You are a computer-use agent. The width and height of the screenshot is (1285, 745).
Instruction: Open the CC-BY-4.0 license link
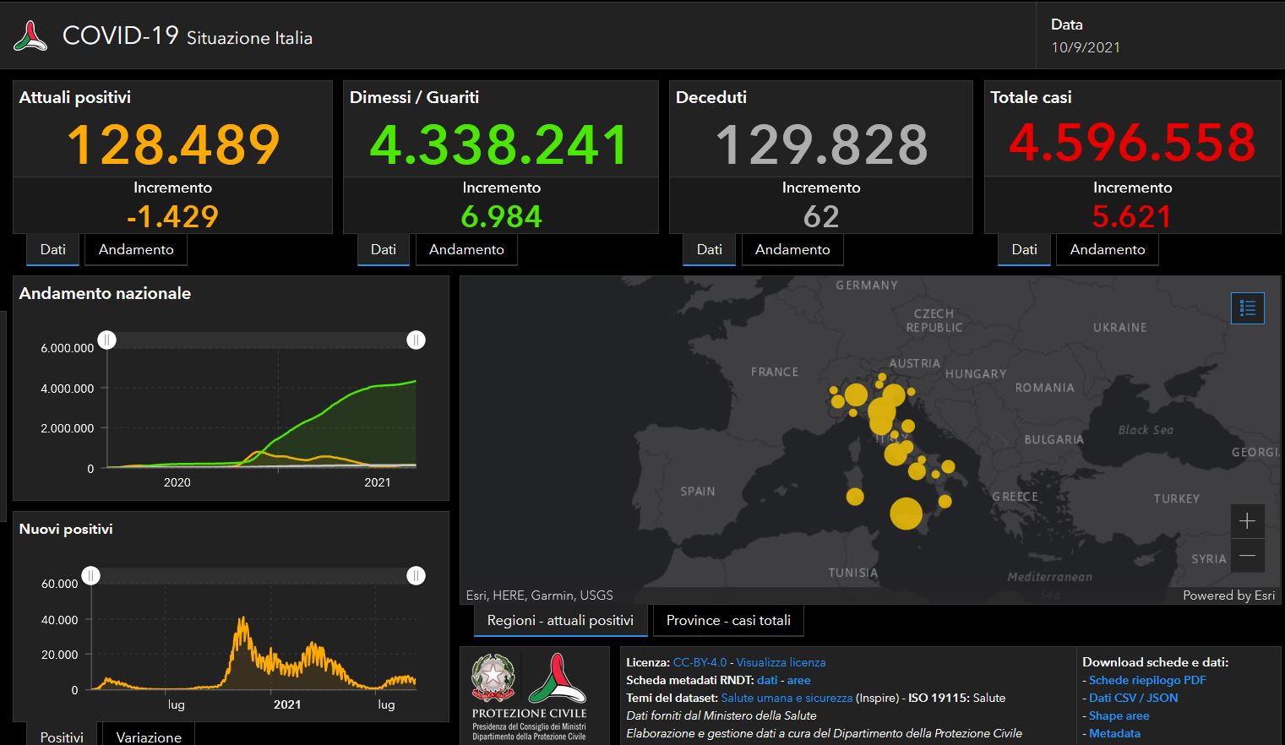[700, 663]
